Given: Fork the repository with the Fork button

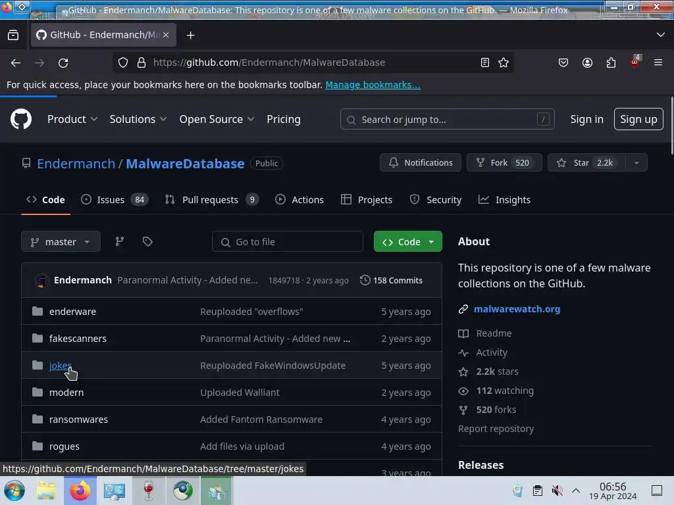Looking at the screenshot, I should pos(504,163).
